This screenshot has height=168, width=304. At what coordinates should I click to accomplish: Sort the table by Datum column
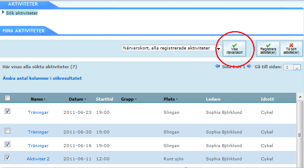click(77, 99)
